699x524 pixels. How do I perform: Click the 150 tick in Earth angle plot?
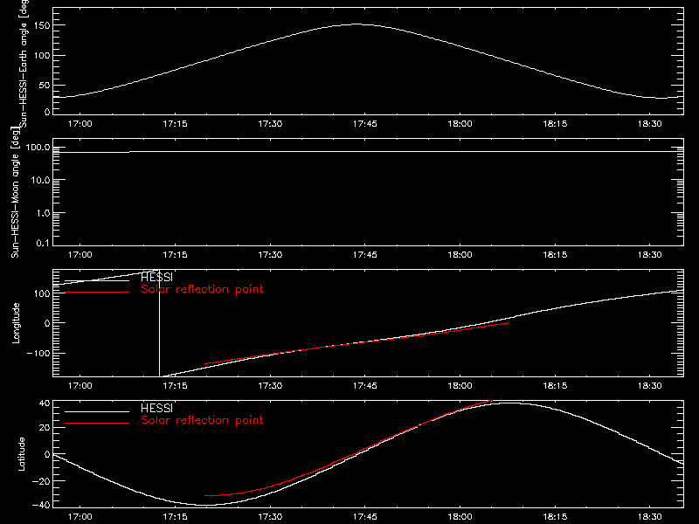pyautogui.click(x=42, y=25)
